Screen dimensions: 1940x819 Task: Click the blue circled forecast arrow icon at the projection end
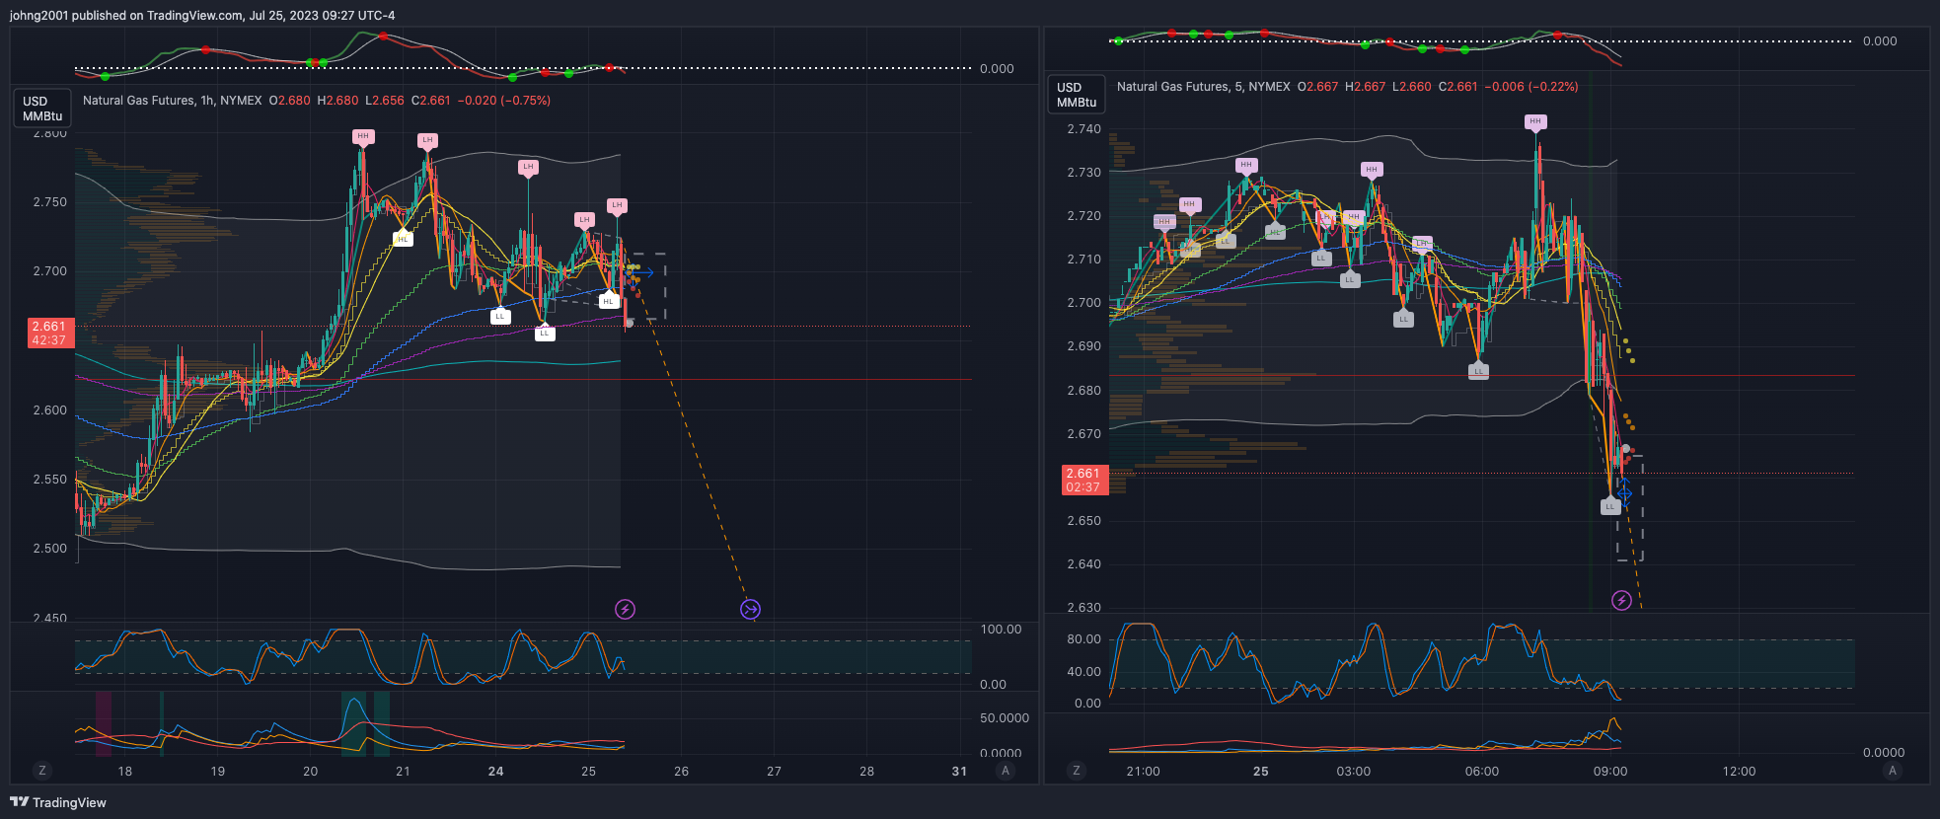pyautogui.click(x=750, y=609)
